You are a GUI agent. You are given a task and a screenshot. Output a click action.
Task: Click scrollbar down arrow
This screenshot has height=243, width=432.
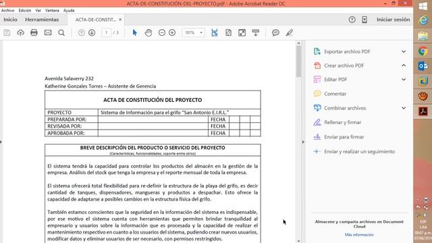[x=298, y=241]
